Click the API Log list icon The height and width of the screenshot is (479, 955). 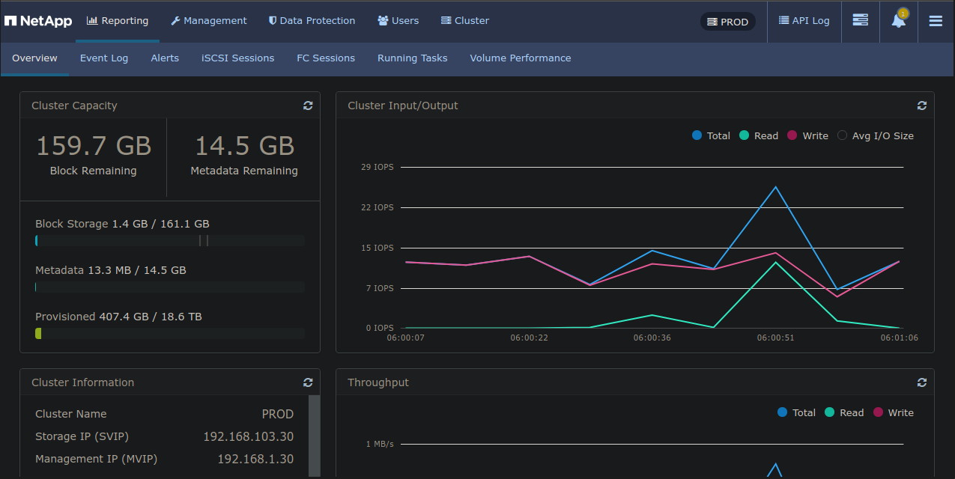[783, 20]
